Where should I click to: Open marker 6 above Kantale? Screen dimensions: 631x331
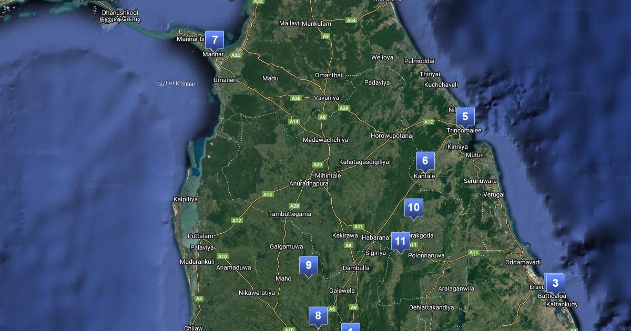click(x=425, y=161)
